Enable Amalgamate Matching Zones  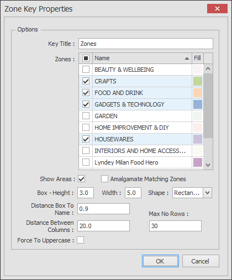pyautogui.click(x=104, y=179)
